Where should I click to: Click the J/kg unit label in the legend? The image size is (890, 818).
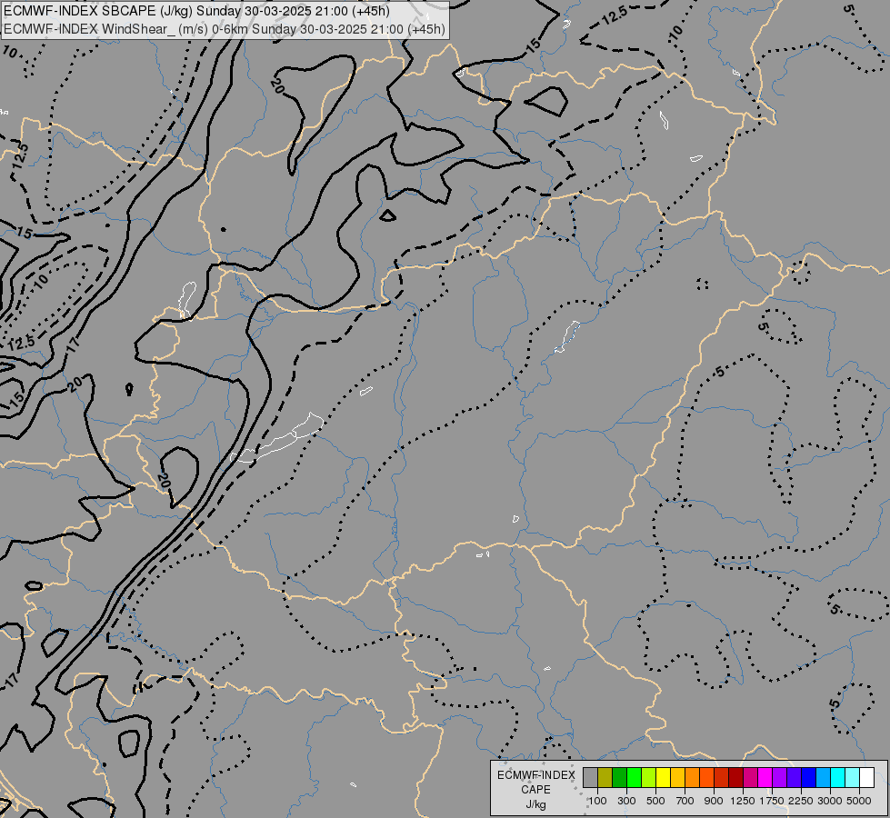click(x=535, y=804)
